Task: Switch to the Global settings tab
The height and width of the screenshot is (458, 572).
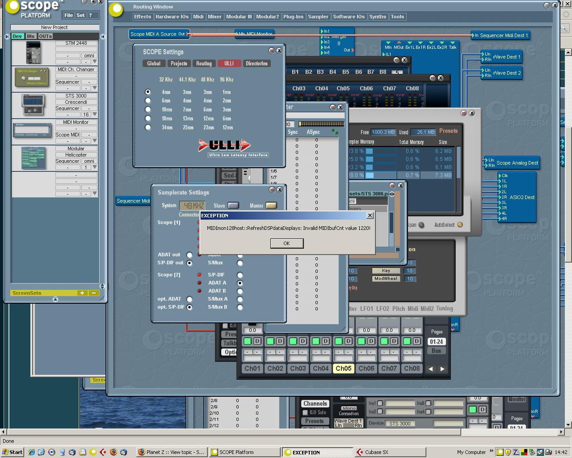Action: (x=154, y=64)
